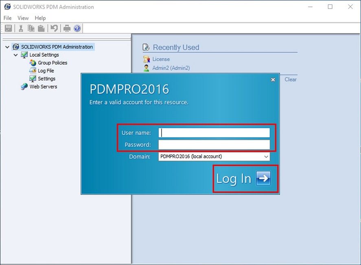Viewport: 361px width, 265px height.
Task: Open the Help menu
Action: pos(40,18)
